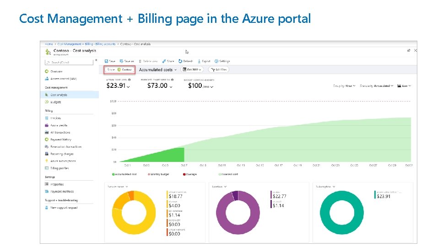Open the Granularity Accumulated dropdown

click(376, 86)
